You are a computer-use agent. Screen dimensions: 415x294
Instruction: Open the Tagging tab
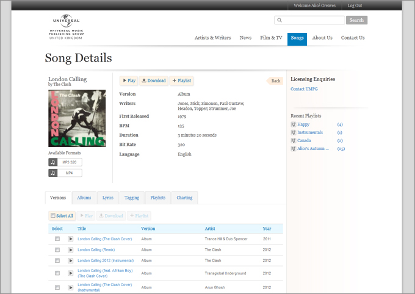tap(132, 198)
